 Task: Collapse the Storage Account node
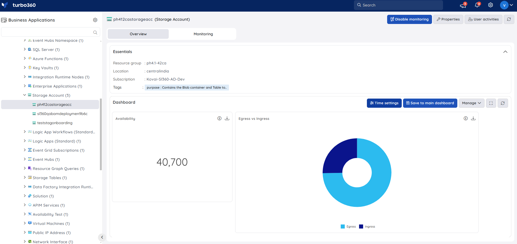pos(25,95)
